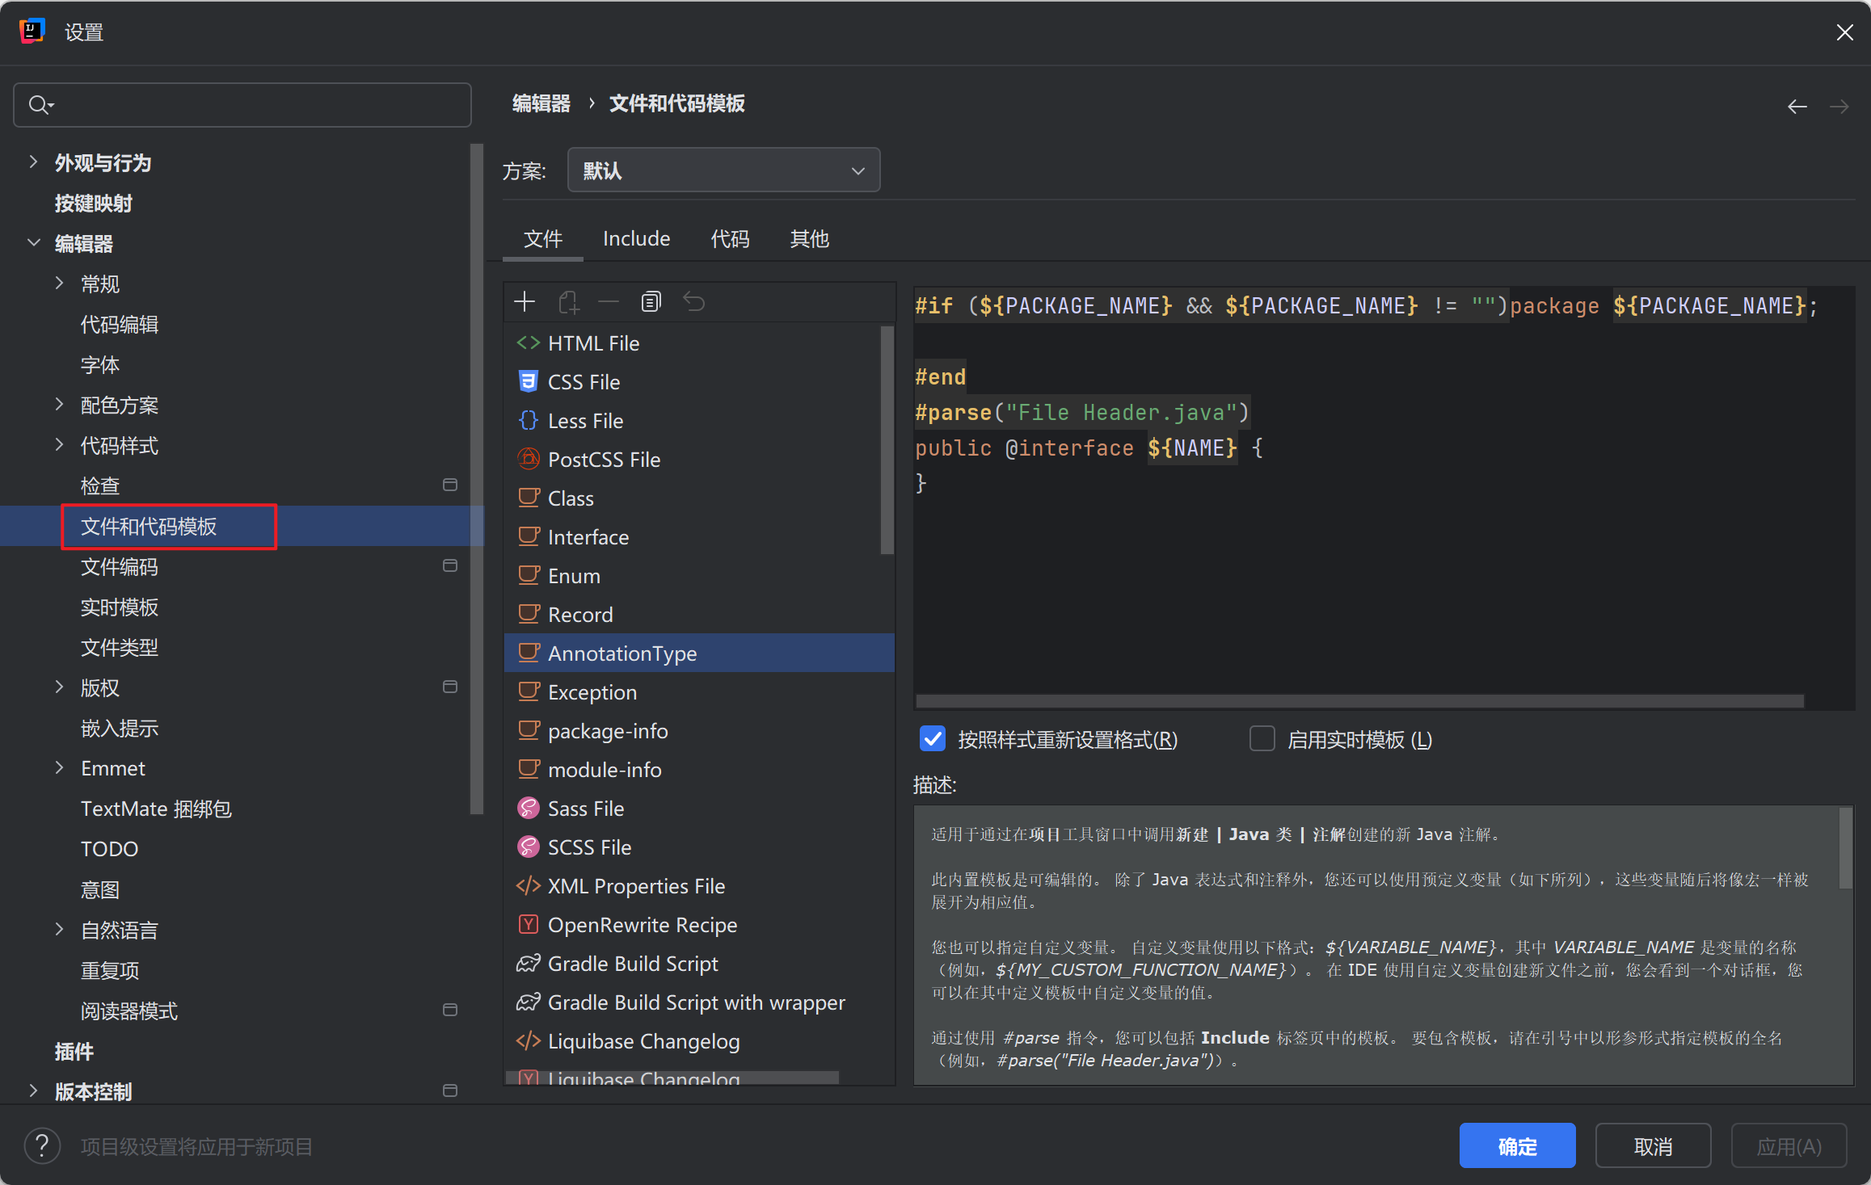Image resolution: width=1871 pixels, height=1185 pixels.
Task: Click the template list vertical scrollbar
Action: tap(887, 440)
